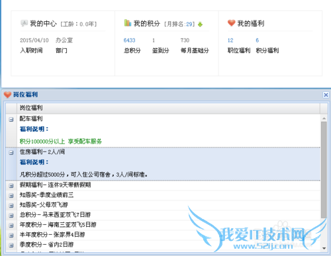Close the 岗位福利 panel
Viewport: 331px width, 256px height.
326,95
